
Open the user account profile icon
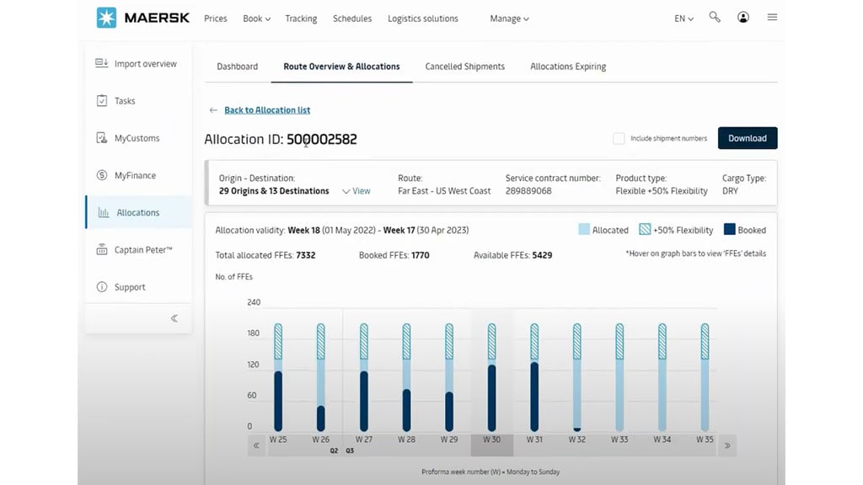(743, 17)
